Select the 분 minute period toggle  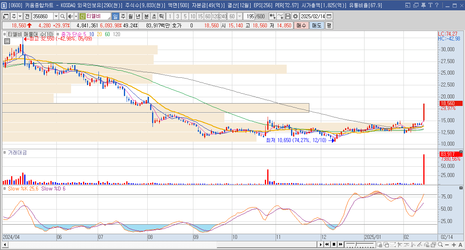(x=146, y=16)
